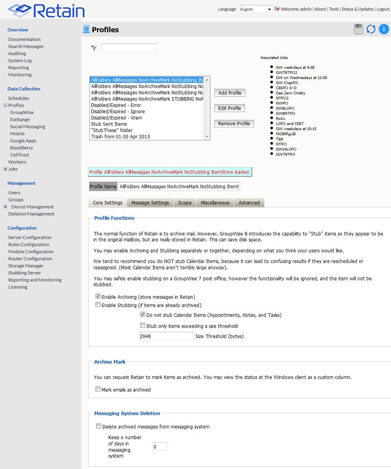Open Storage Manager in the sidebar
This screenshot has width=391, height=469.
pyautogui.click(x=26, y=266)
